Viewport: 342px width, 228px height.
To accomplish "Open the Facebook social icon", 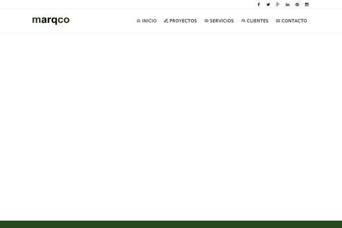I will 258,5.
